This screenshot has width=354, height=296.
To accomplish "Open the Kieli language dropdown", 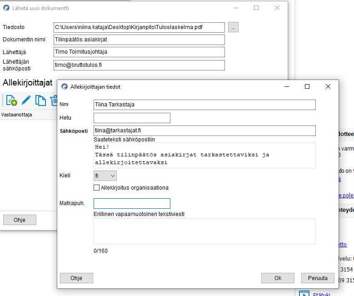I will [105, 176].
